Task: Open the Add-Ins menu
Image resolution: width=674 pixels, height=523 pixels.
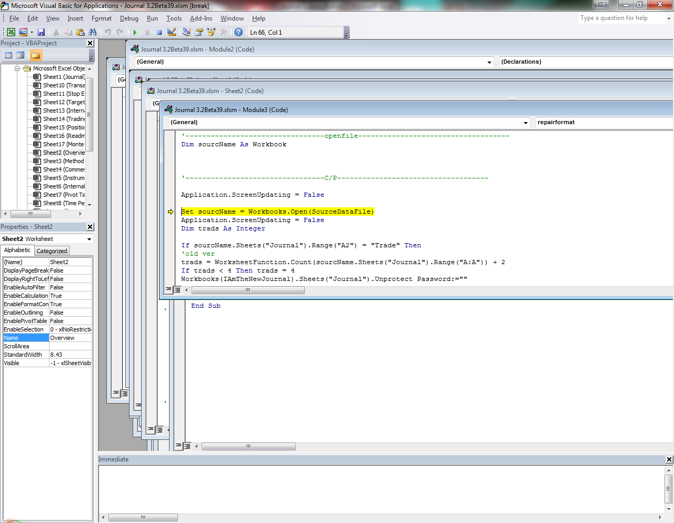Action: (x=201, y=18)
